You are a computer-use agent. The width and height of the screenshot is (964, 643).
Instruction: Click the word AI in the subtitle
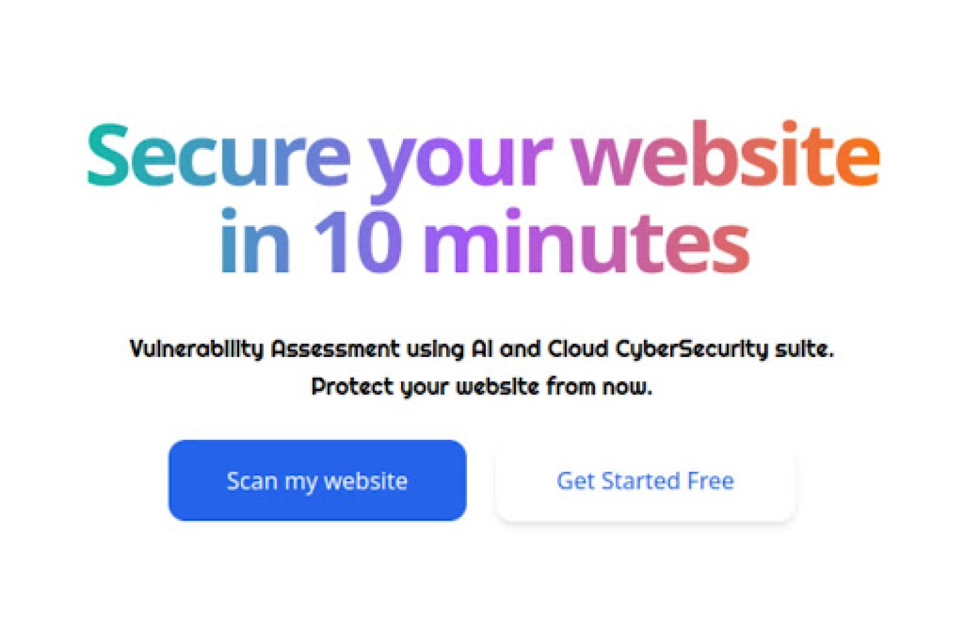482,349
